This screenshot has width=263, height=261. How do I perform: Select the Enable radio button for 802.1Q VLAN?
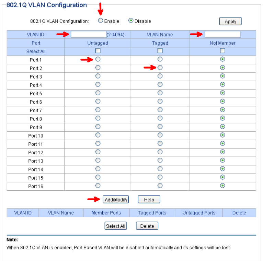(x=101, y=21)
